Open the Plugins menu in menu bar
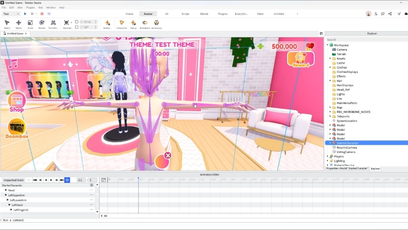 pos(30,8)
